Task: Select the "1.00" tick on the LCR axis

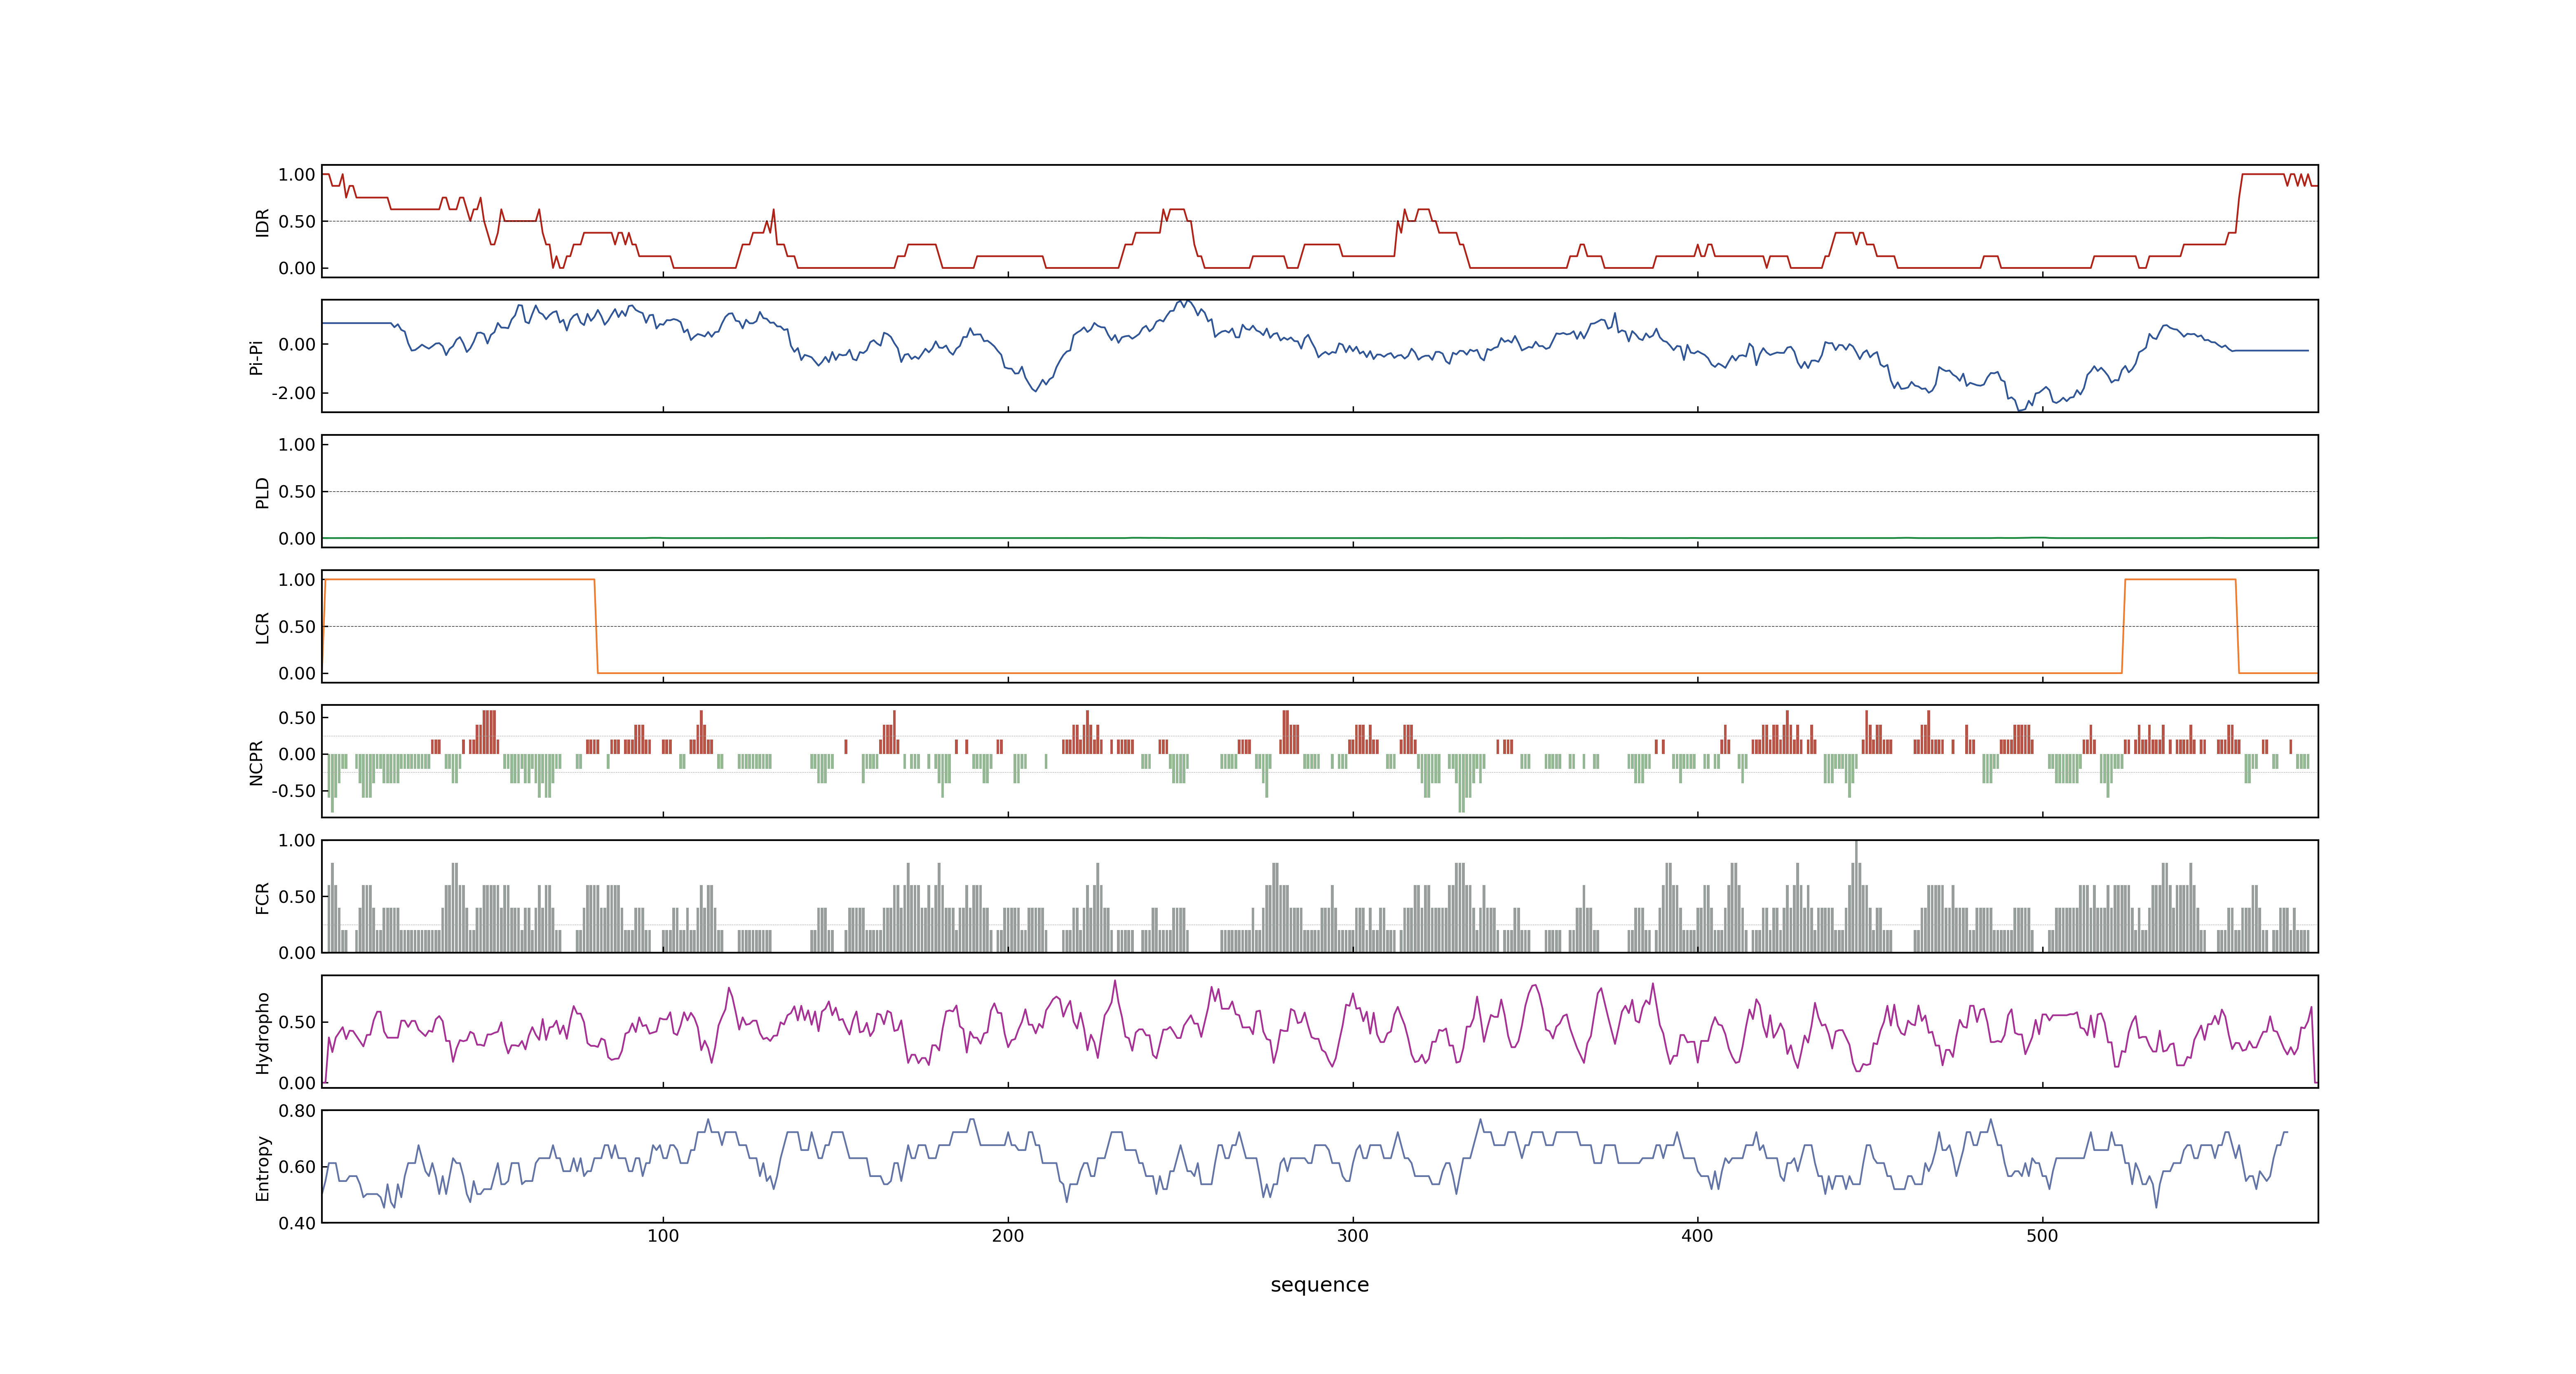Action: [x=297, y=579]
